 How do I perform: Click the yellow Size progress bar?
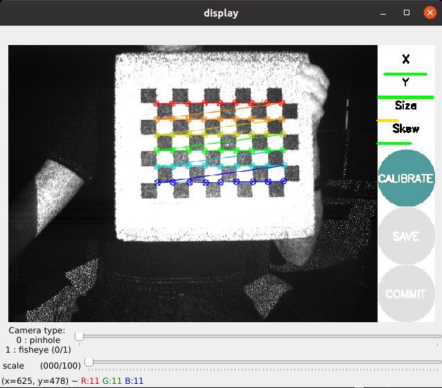(x=387, y=121)
